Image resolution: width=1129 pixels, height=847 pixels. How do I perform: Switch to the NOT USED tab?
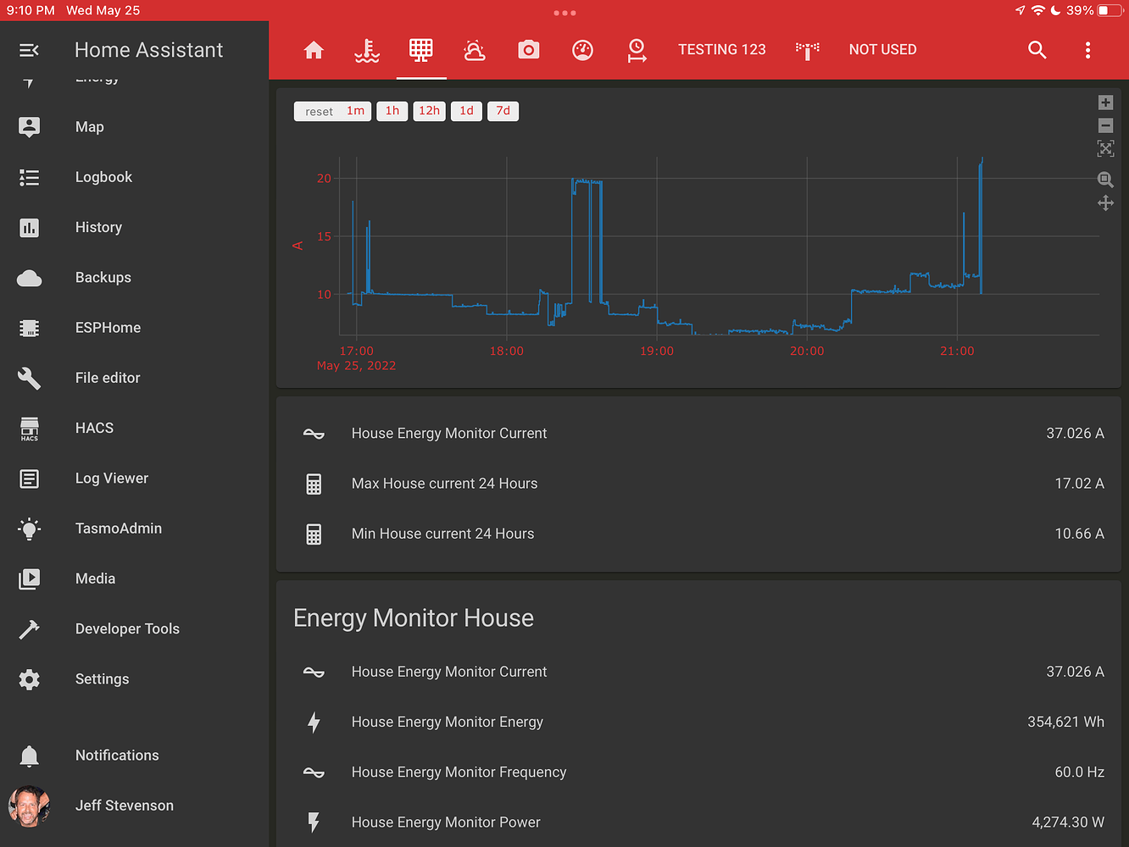(882, 50)
